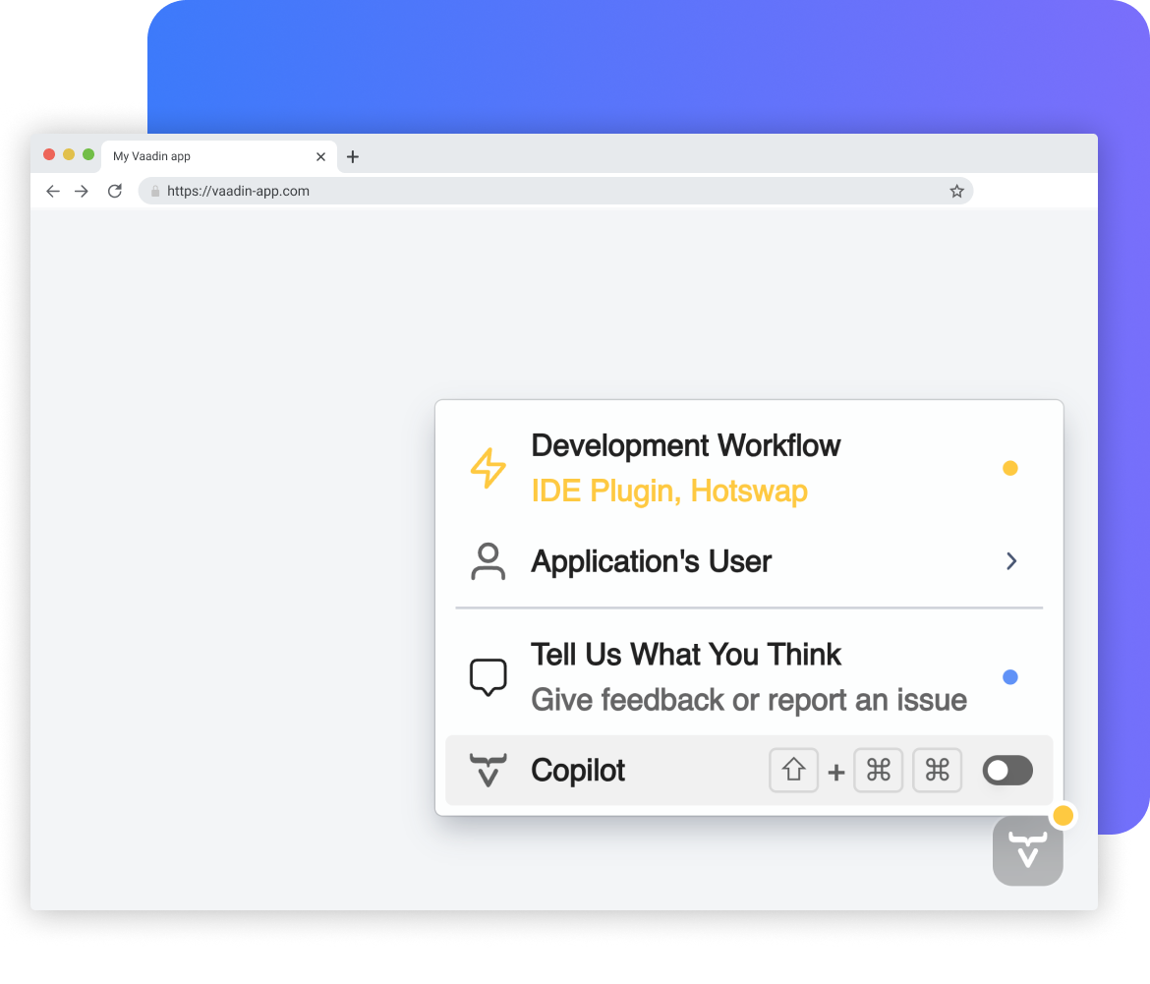Reload the page with the refresh button
This screenshot has width=1150, height=984.
(x=114, y=191)
